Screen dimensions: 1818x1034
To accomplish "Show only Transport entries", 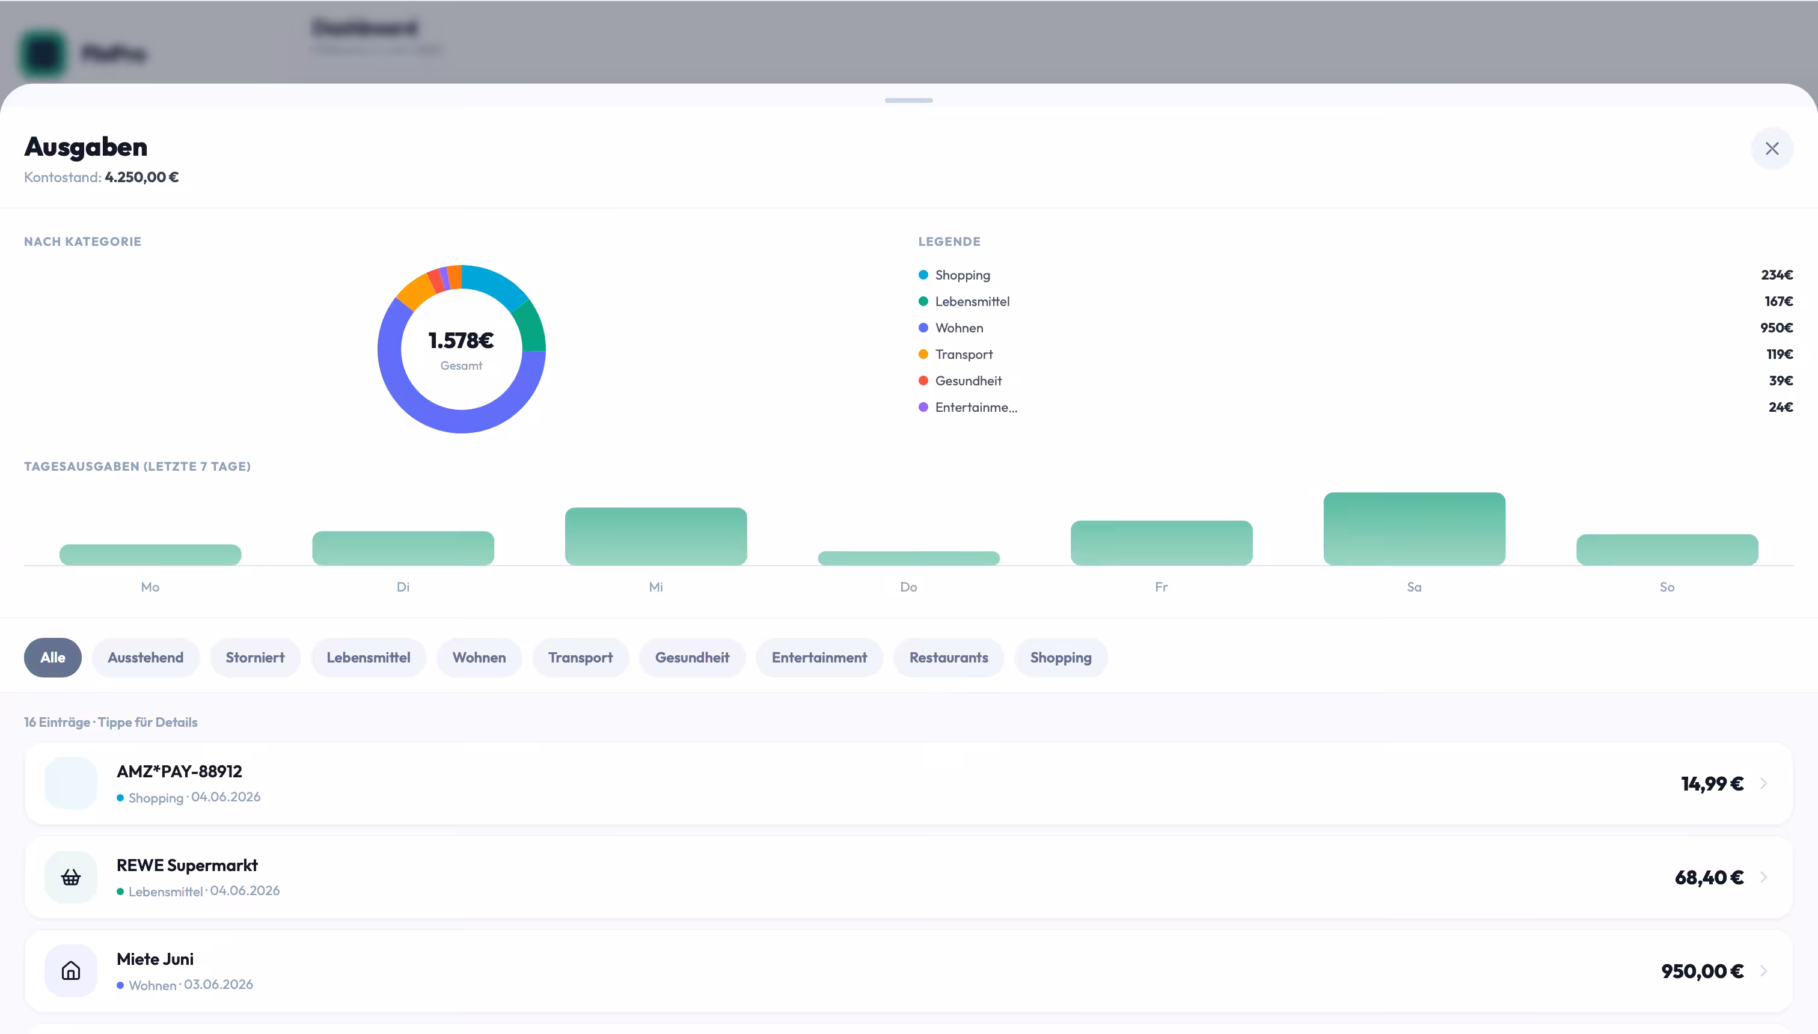I will [x=580, y=658].
